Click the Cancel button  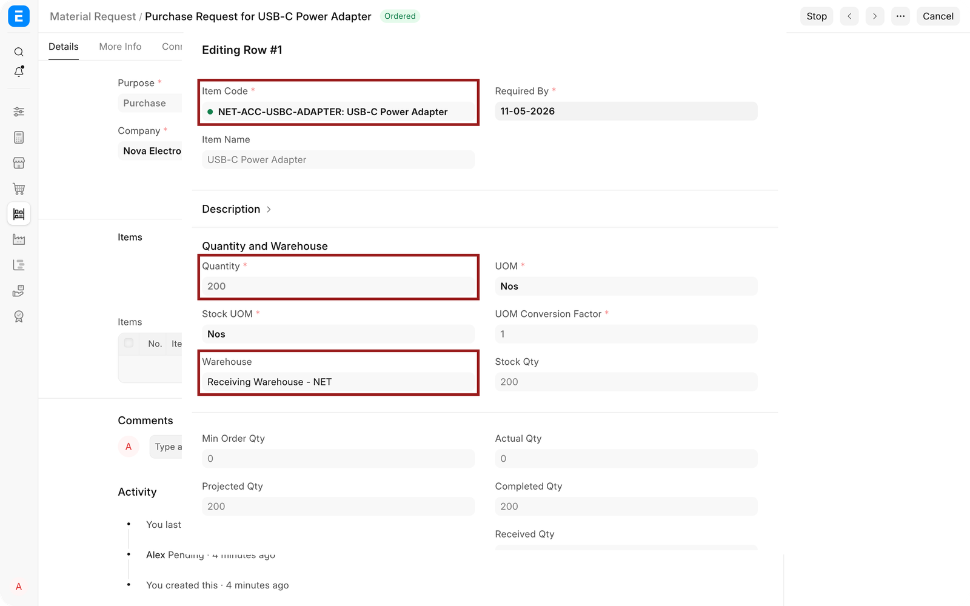pos(938,16)
